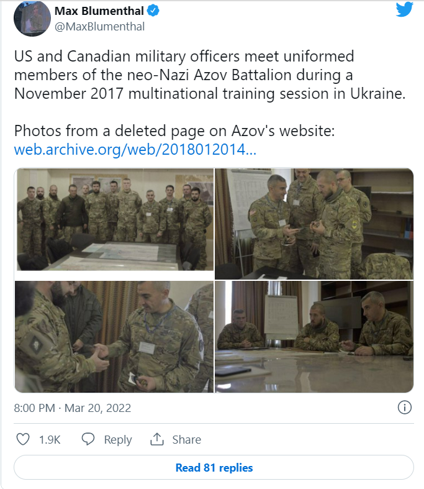Click the share upload arrow icon
424x489 pixels.
[156, 439]
